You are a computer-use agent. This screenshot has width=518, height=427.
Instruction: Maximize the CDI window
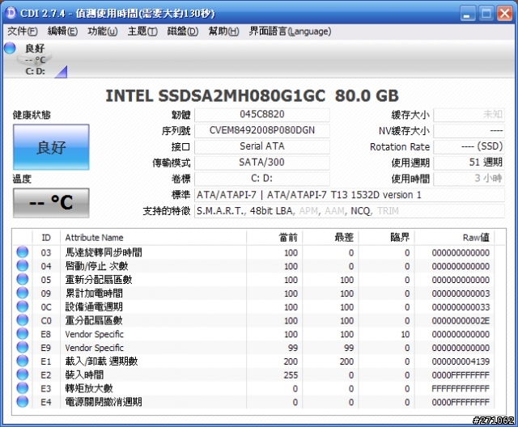coord(486,14)
